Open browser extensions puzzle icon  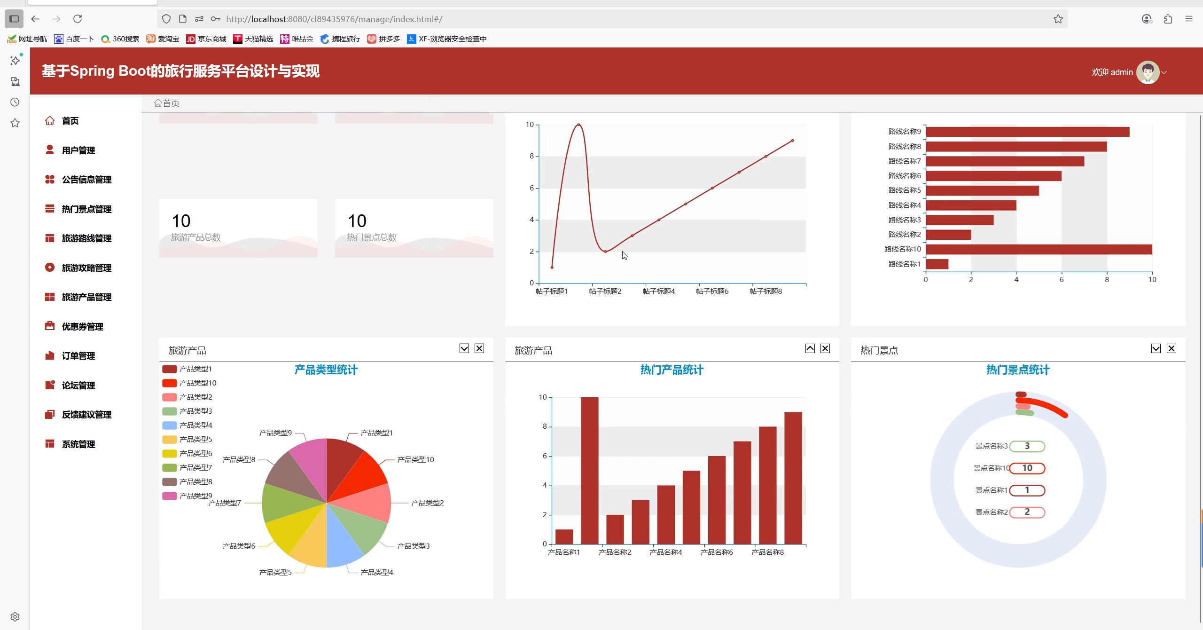coord(1168,19)
